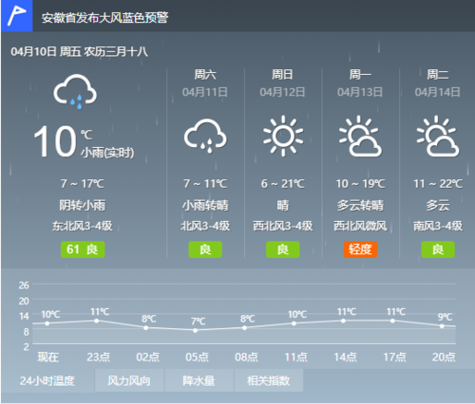
Task: Click the chart point at 14点
Action: (343, 321)
